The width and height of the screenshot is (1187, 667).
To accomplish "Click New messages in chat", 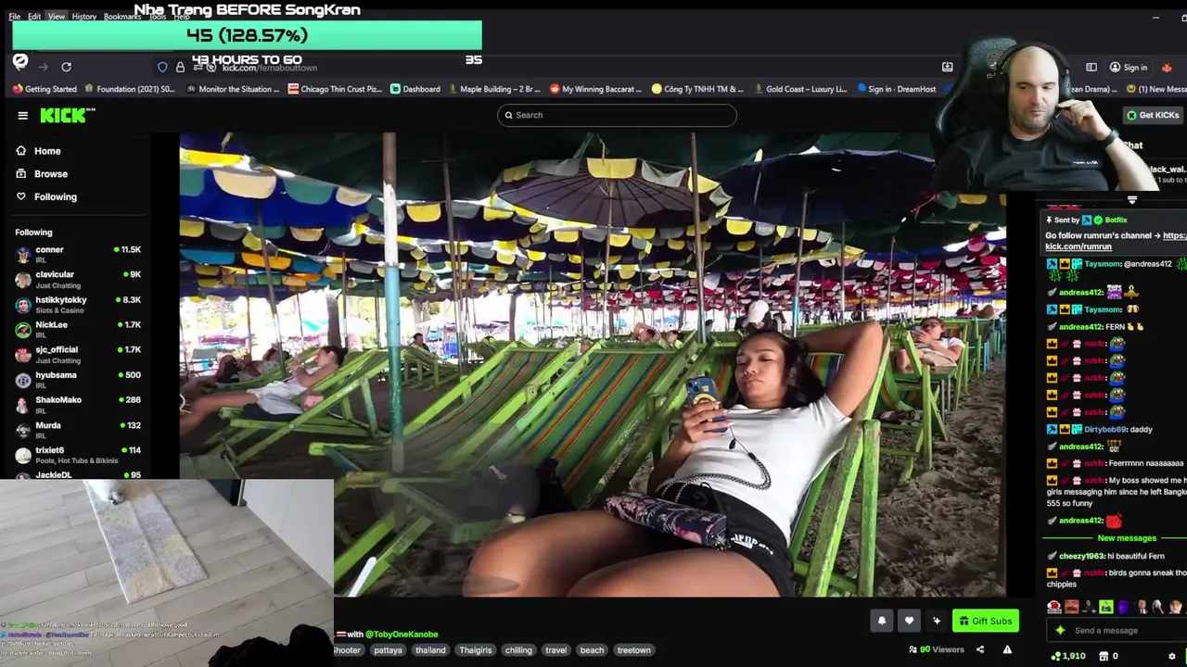I will (1127, 538).
